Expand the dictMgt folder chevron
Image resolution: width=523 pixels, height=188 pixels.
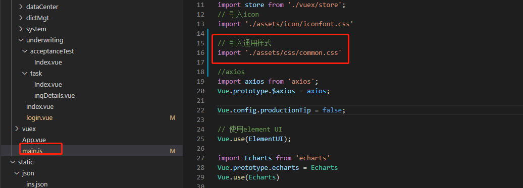coord(21,18)
